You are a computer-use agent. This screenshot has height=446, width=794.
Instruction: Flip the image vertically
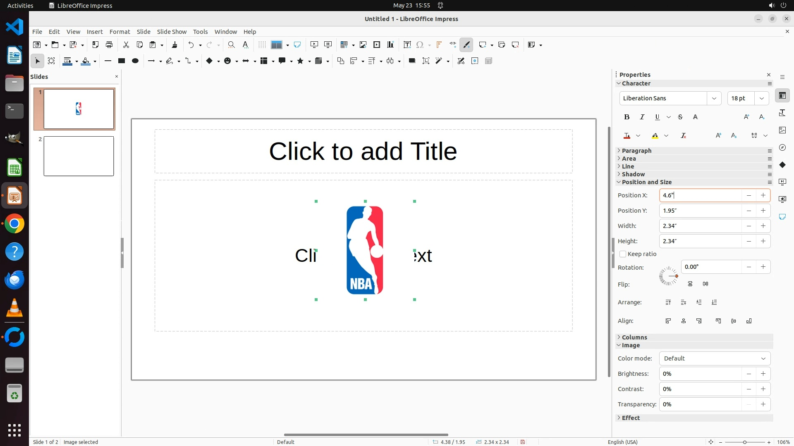click(x=690, y=284)
